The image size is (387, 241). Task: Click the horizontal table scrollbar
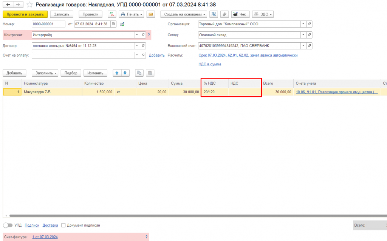(x=197, y=216)
